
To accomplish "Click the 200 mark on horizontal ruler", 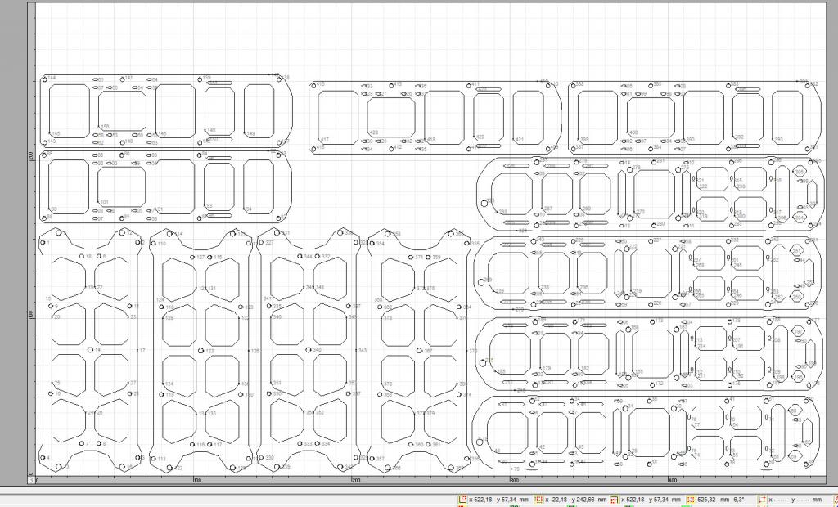I will 356,480.
